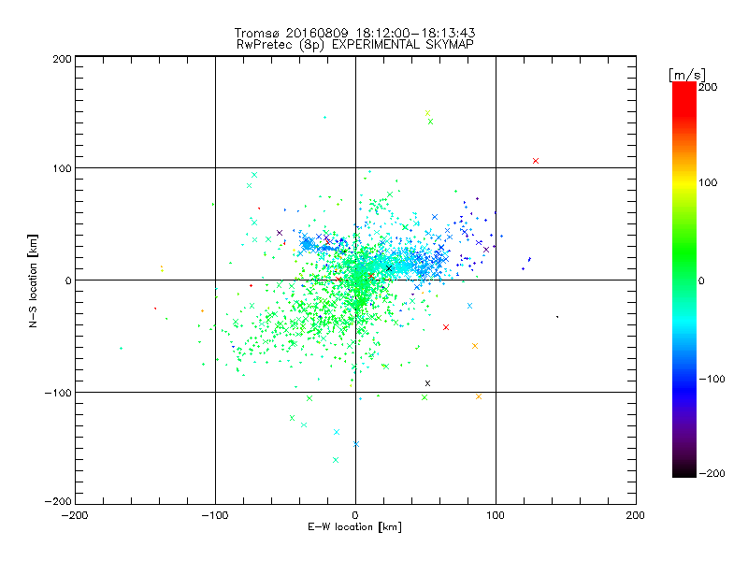Image resolution: width=748 pixels, height=561 pixels.
Task: Click the colorbar tick label '200'
Action: (708, 87)
